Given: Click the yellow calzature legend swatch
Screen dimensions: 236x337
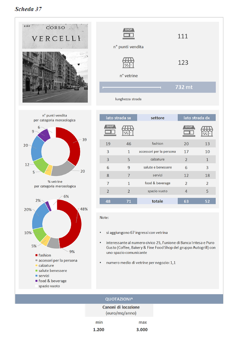Looking at the screenshot, I should [x=36, y=266].
